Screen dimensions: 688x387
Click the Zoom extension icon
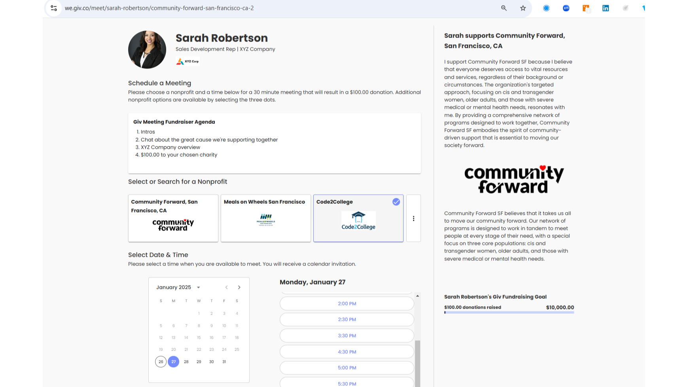(566, 8)
